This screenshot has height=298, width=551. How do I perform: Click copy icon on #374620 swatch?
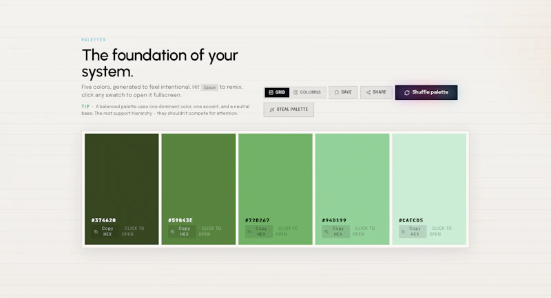pyautogui.click(x=96, y=232)
